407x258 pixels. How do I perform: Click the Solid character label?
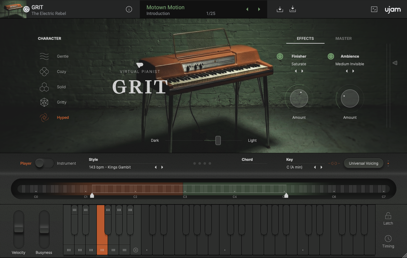coord(61,87)
